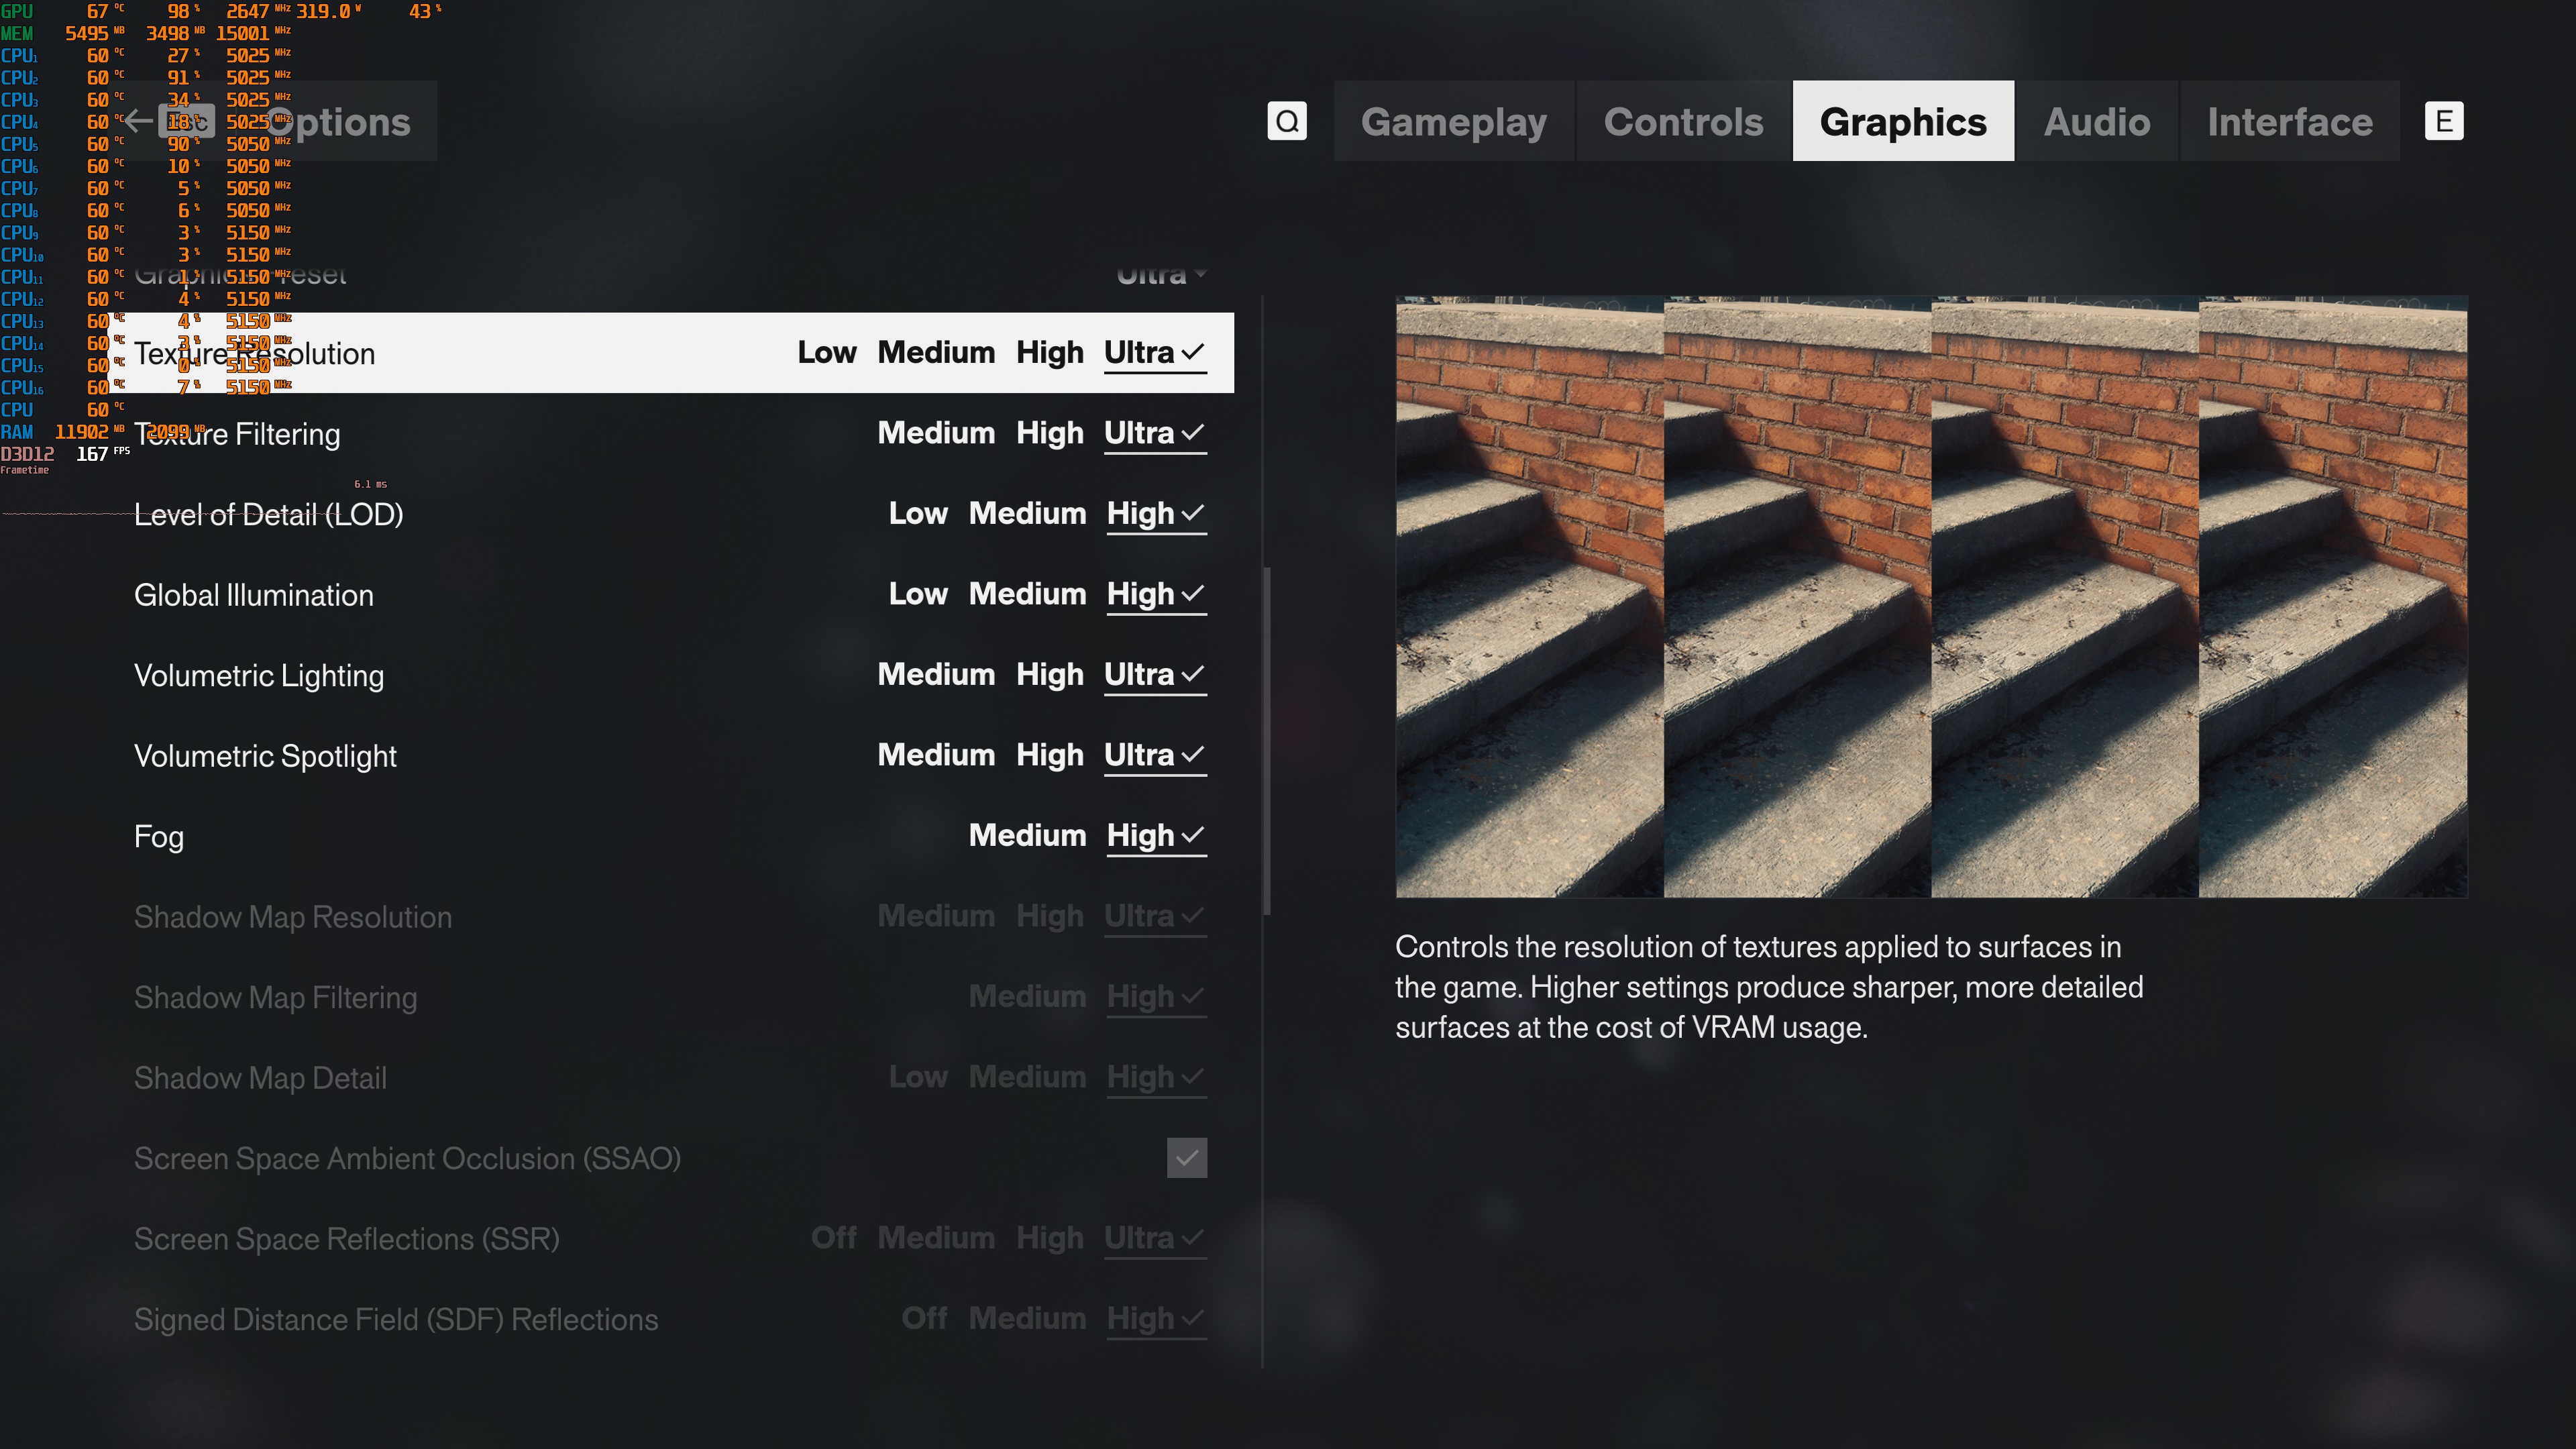Click the back arrow beside Options
The image size is (2576, 1449).
[x=139, y=121]
